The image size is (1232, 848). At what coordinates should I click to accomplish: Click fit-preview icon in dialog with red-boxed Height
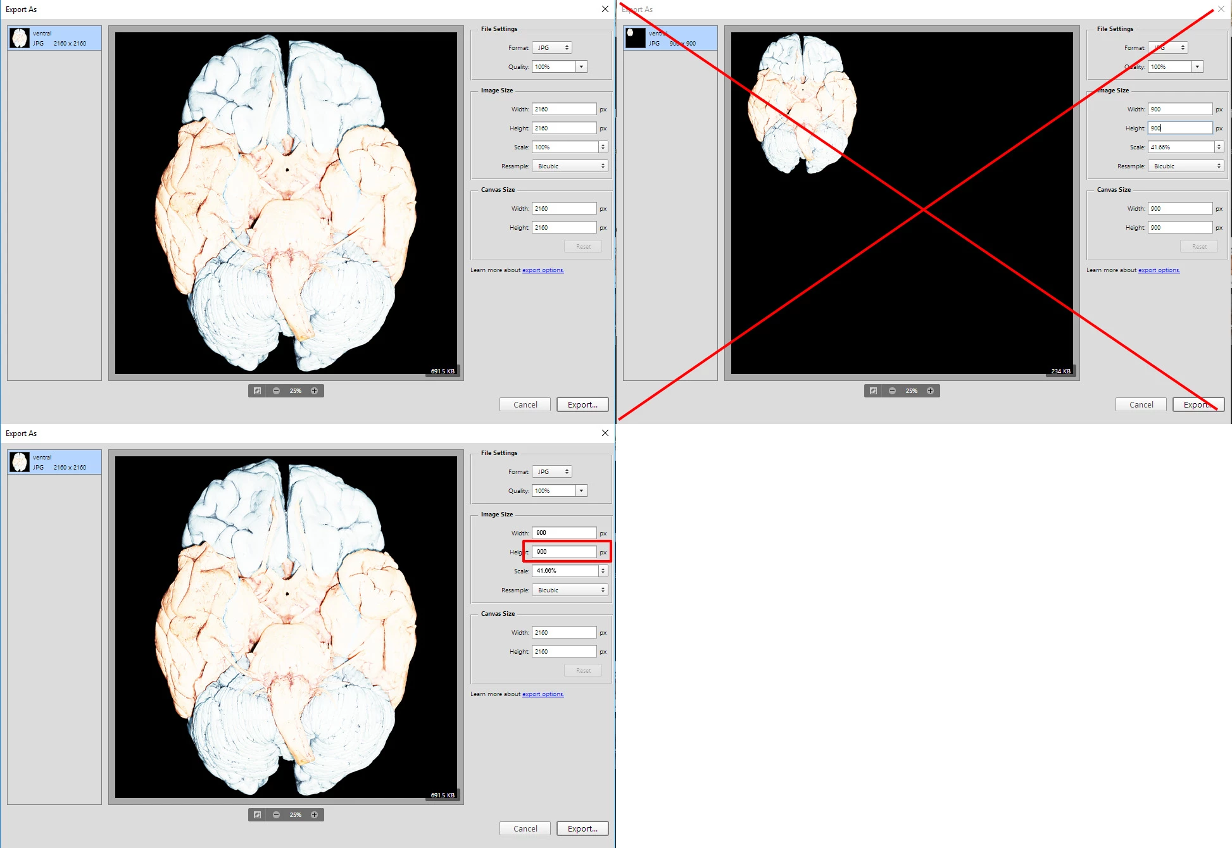click(x=257, y=815)
